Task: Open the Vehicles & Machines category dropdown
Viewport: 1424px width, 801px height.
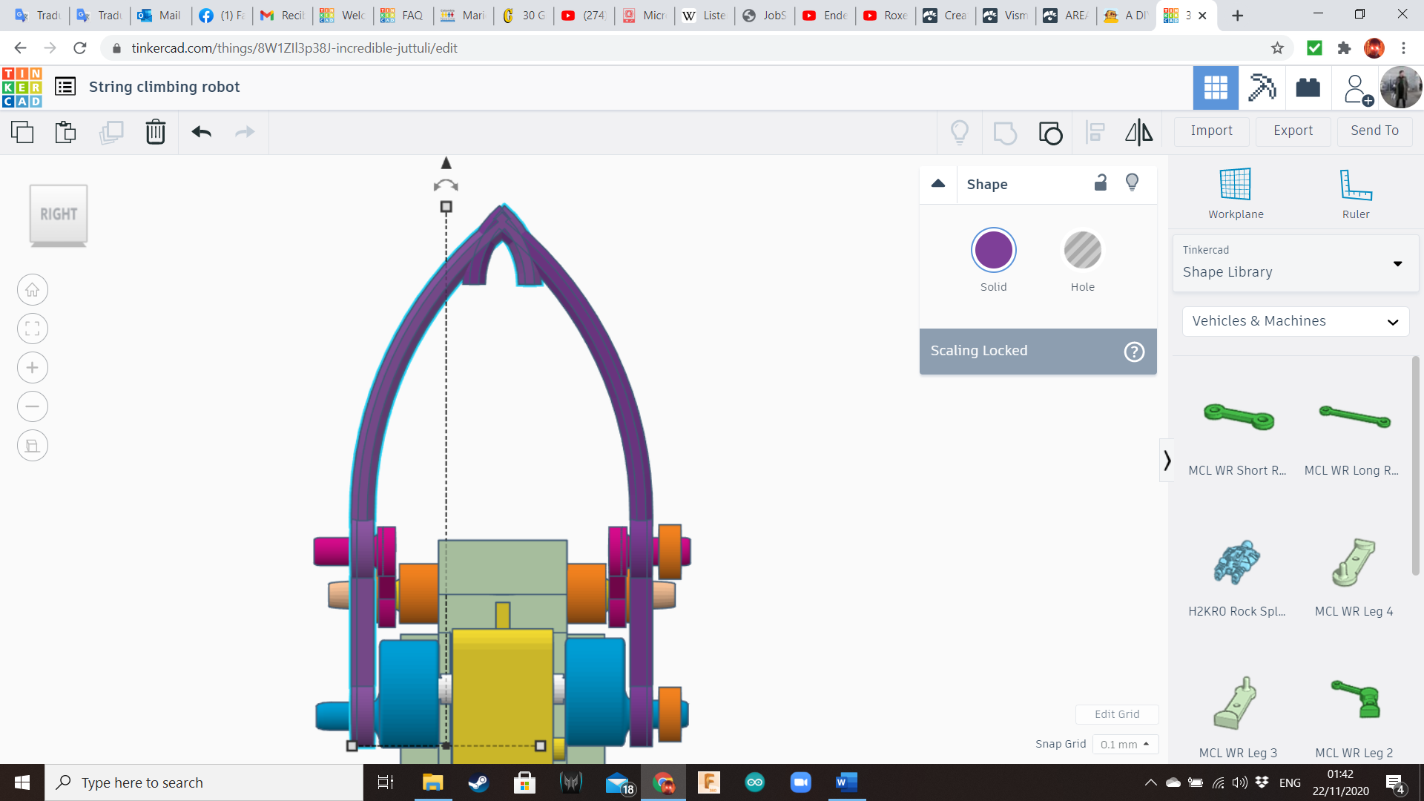Action: (x=1295, y=321)
